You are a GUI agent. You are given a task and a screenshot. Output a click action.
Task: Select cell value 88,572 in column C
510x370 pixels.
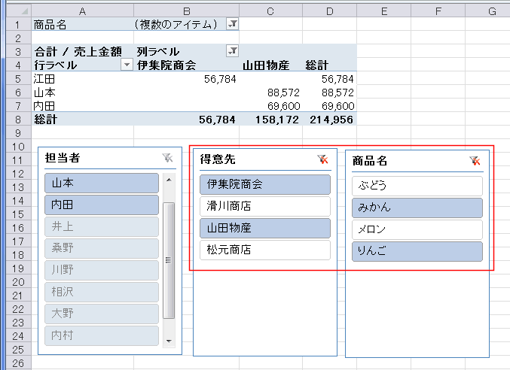tap(270, 92)
